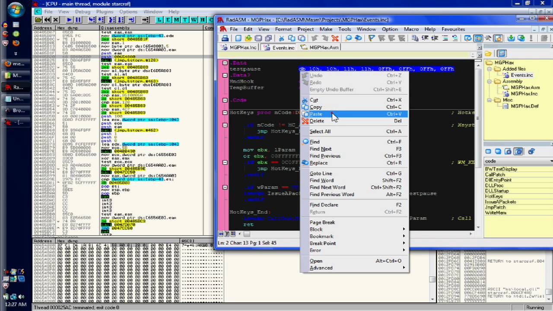Select MGPHax.Def in the project tree

(524, 106)
